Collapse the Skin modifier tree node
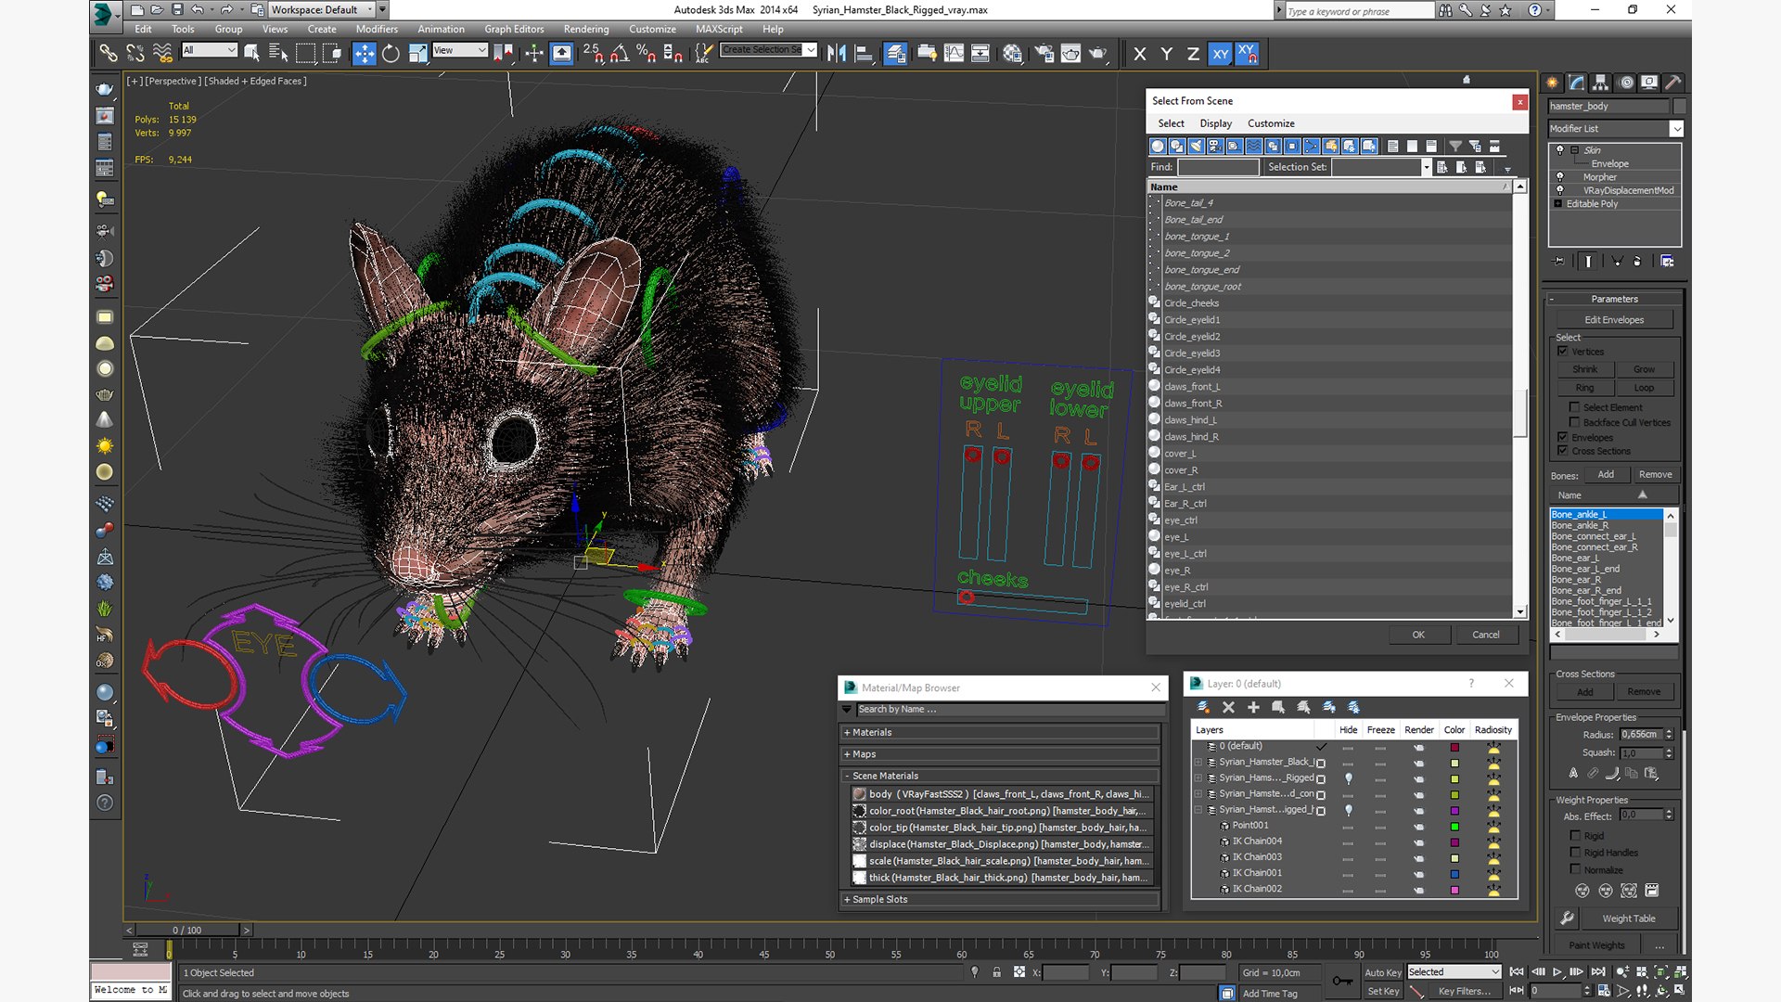 [x=1574, y=149]
